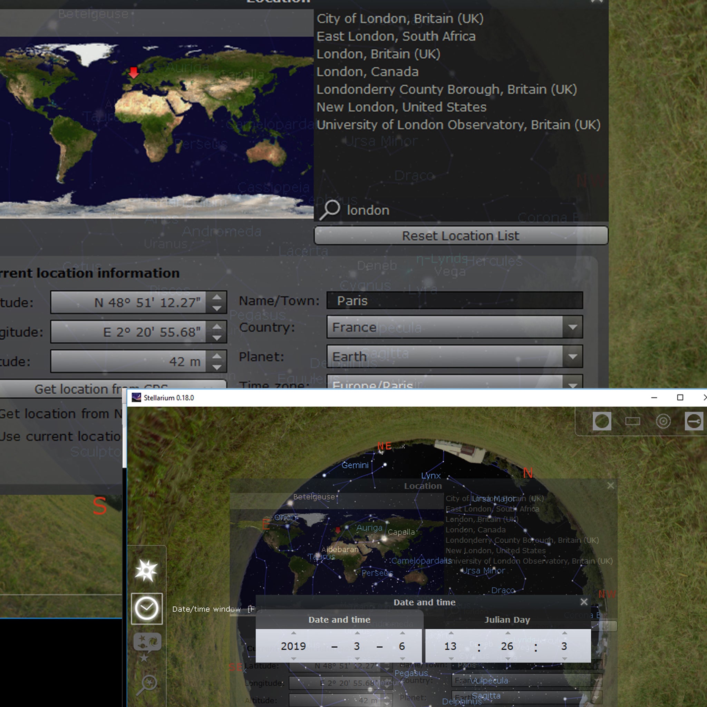Select London, Canada from location list

point(367,72)
